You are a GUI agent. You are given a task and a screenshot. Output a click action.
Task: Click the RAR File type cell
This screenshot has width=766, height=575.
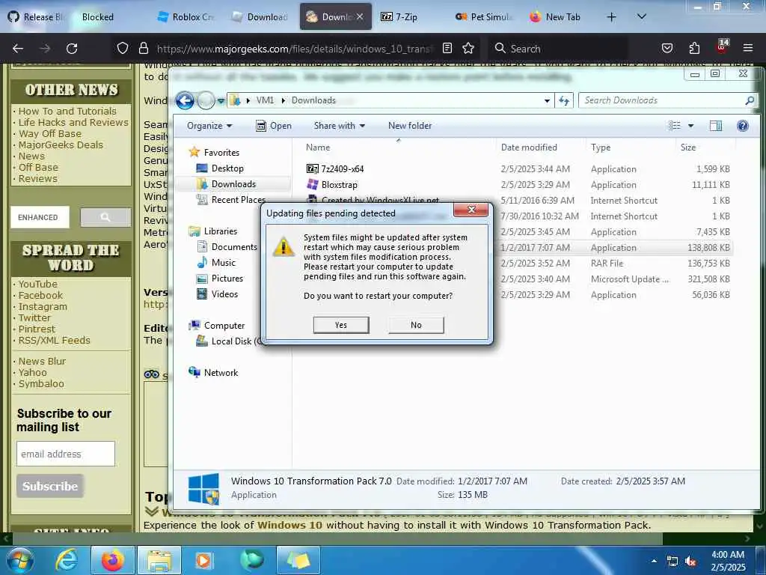(x=607, y=263)
